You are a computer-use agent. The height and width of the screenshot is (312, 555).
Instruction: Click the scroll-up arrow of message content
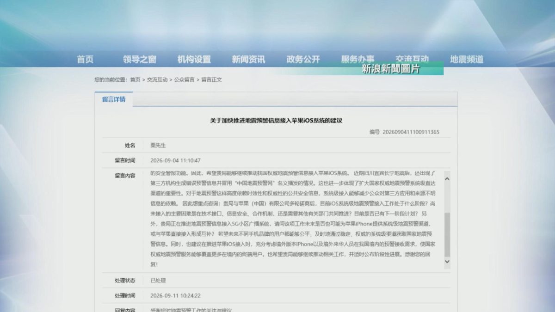447,178
